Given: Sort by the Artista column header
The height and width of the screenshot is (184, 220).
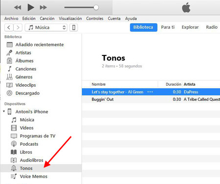Looking at the screenshot, I should coord(189,84).
